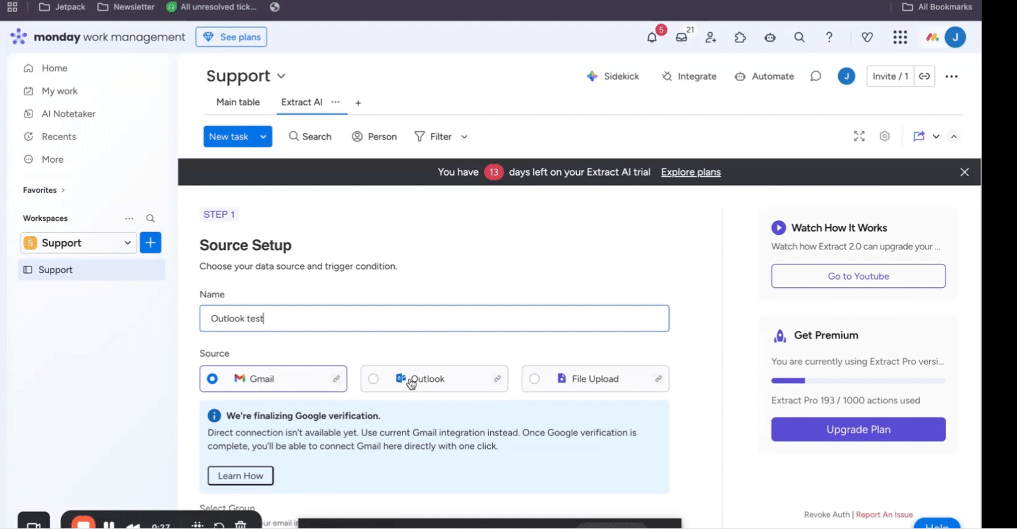
Task: Open the New task dropdown arrow
Action: (263, 137)
